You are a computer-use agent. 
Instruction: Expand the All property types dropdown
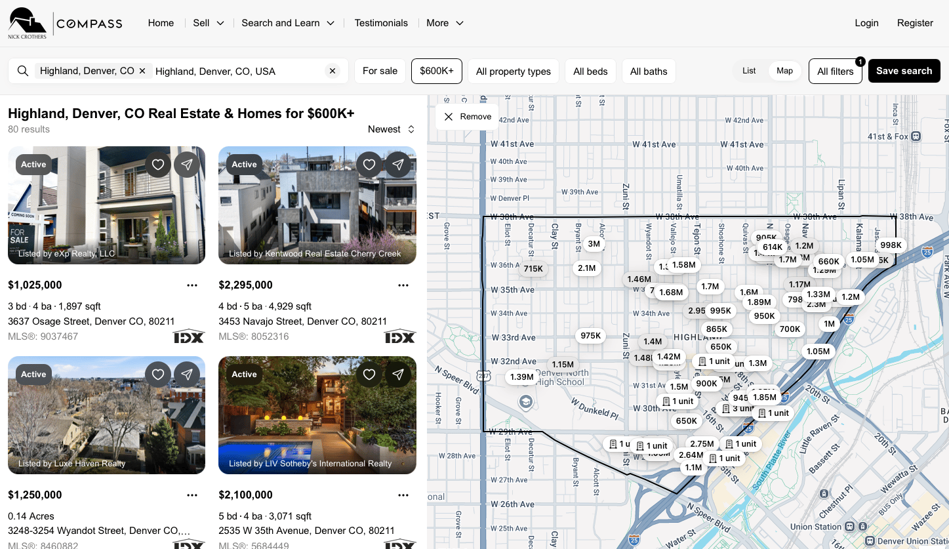513,71
